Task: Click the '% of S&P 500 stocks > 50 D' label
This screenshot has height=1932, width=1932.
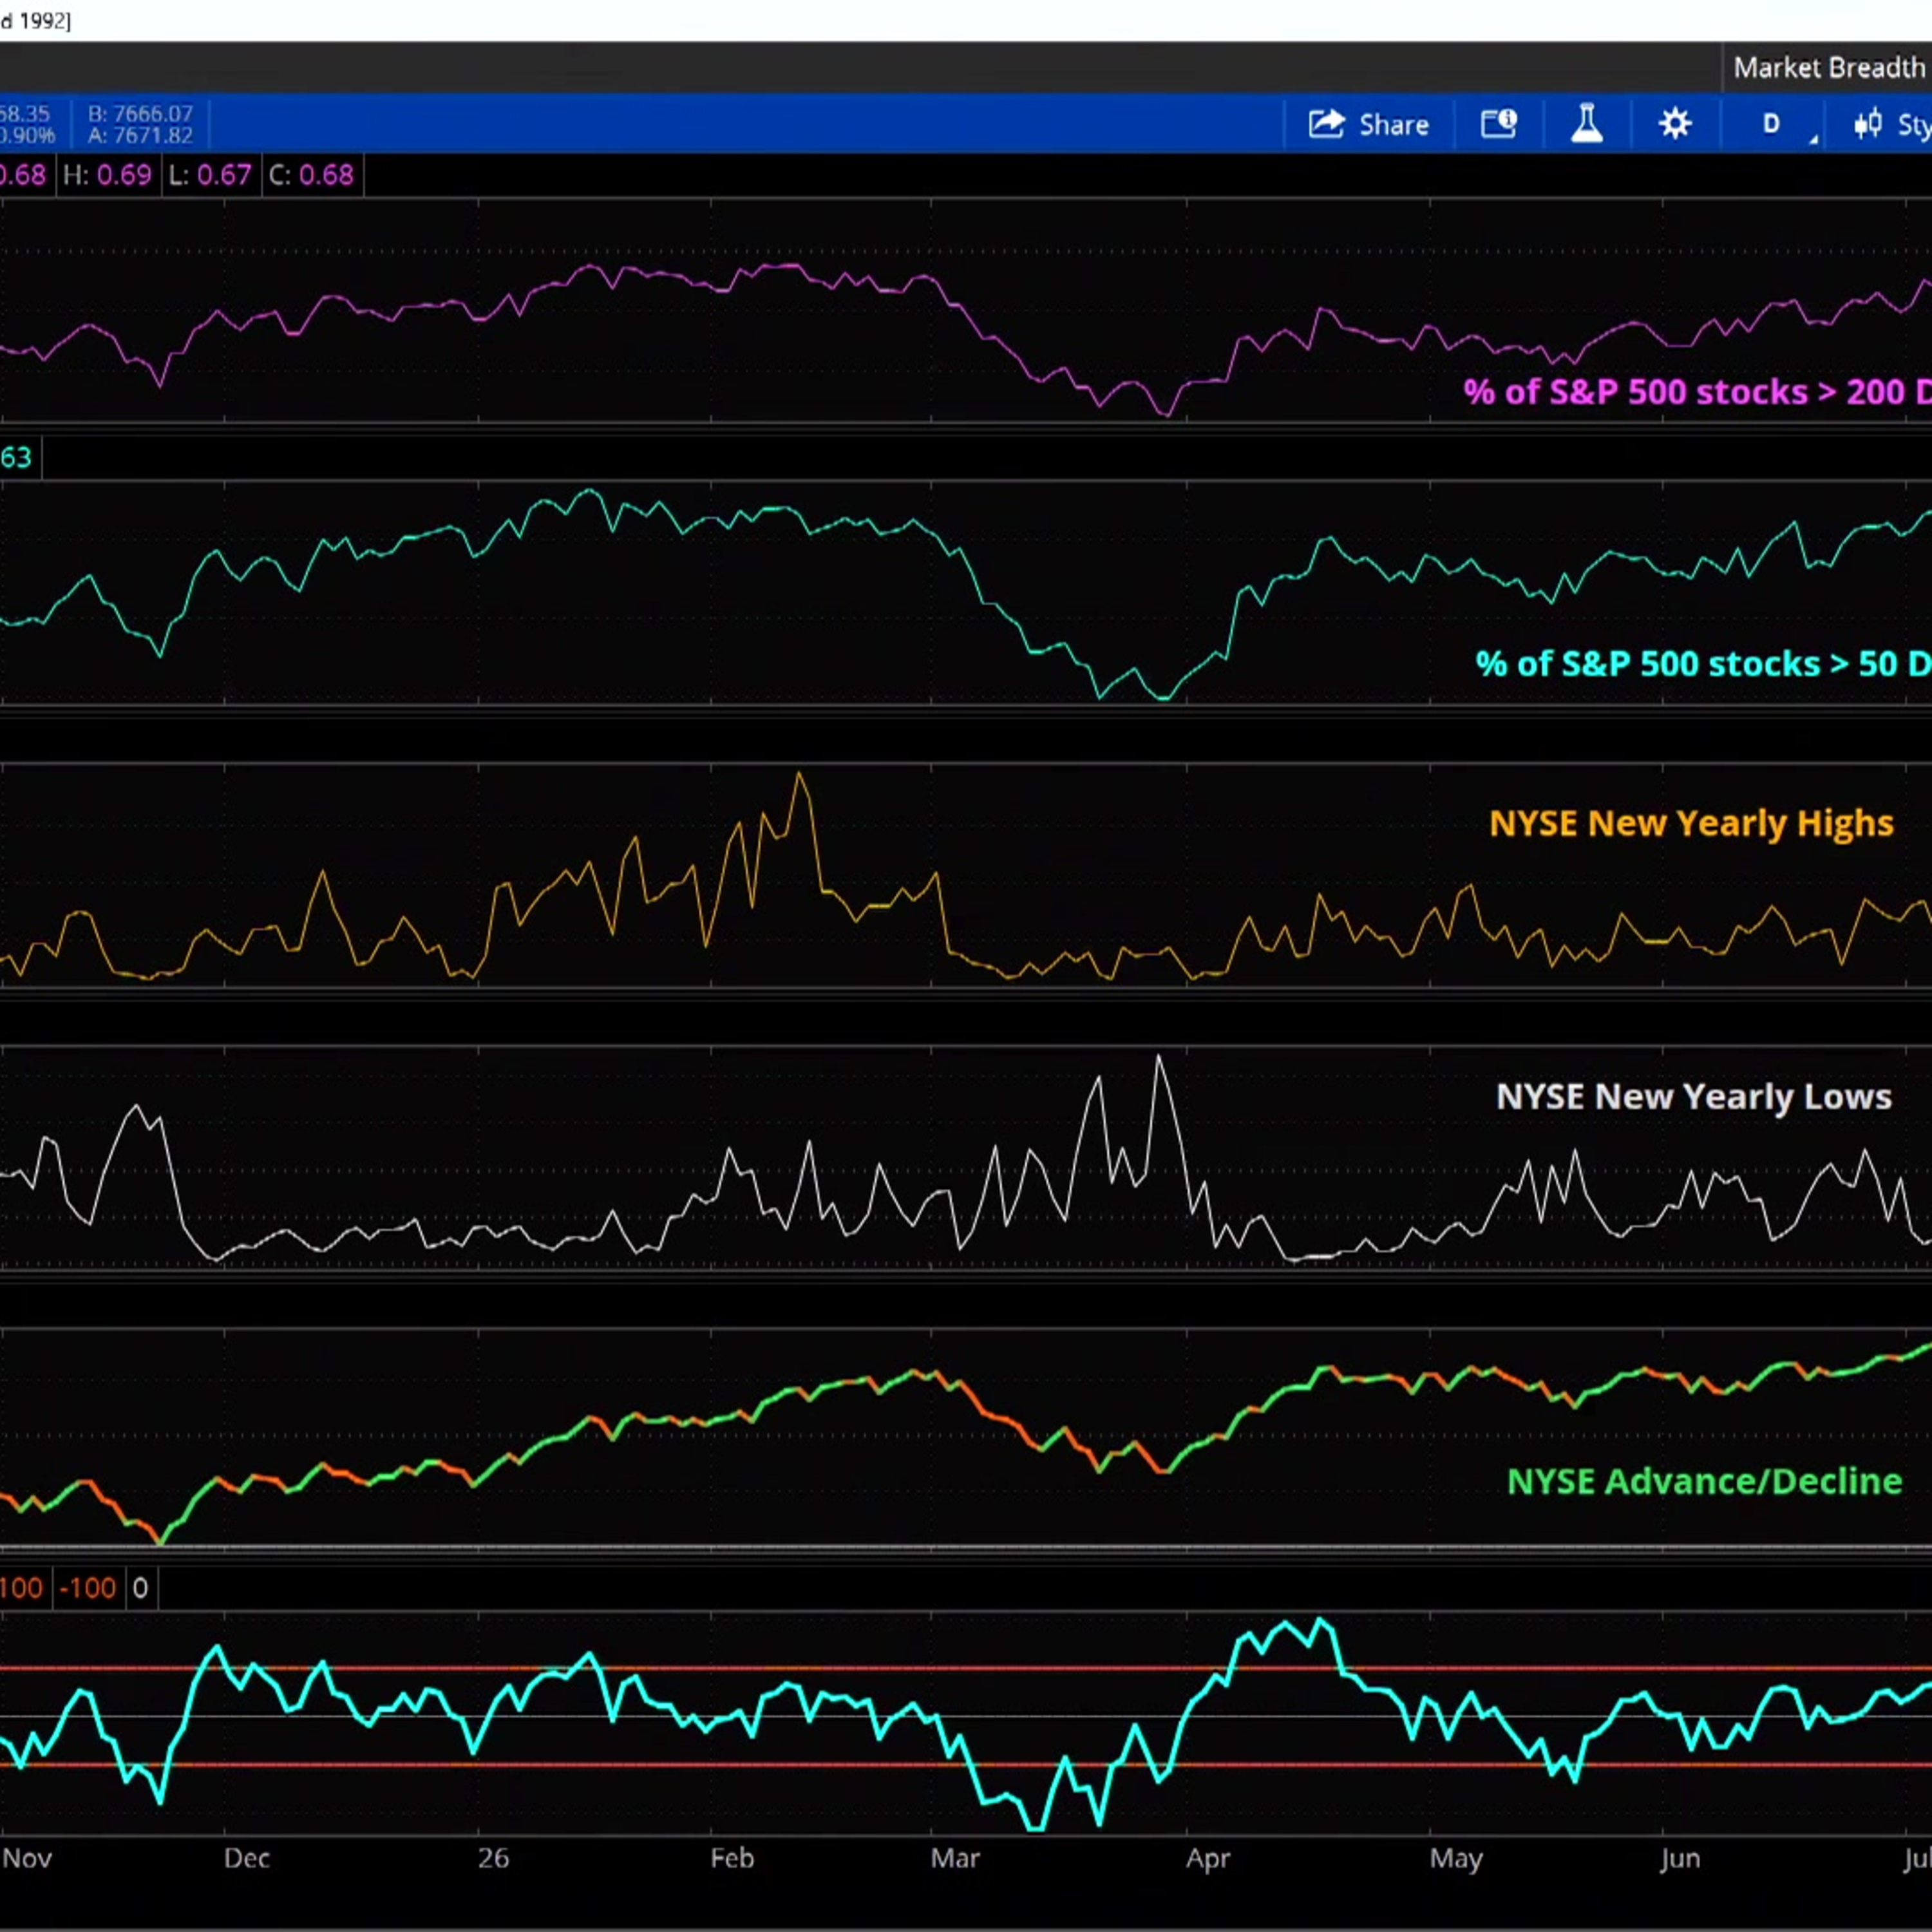Action: (1703, 664)
